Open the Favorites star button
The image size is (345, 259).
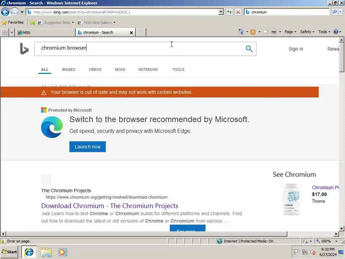(x=12, y=23)
